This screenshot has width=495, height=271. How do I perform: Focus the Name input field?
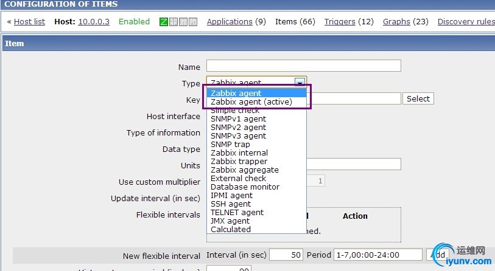pos(304,66)
